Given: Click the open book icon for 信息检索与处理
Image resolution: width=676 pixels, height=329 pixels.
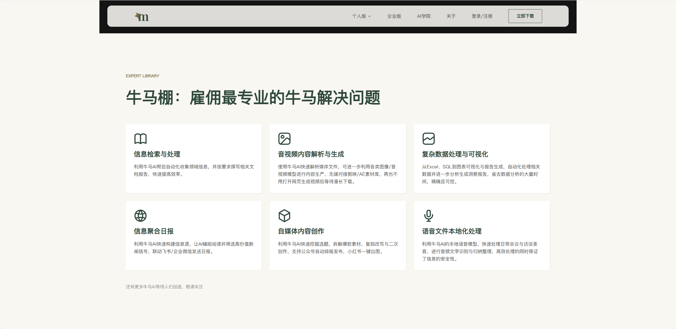Looking at the screenshot, I should (x=140, y=139).
